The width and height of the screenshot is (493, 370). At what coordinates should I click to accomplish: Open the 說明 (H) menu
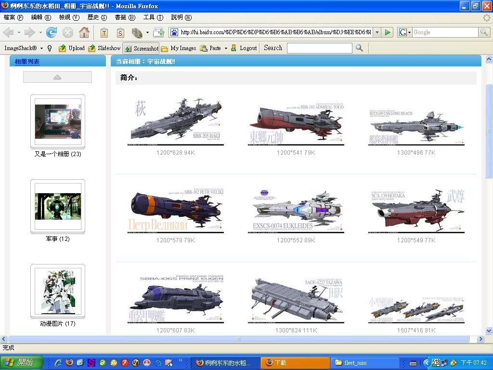click(x=181, y=17)
